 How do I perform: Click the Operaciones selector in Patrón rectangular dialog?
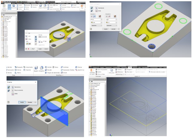(x=96, y=8)
